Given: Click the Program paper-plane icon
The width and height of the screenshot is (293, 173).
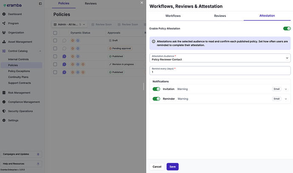Looking at the screenshot, I should tap(4, 23).
